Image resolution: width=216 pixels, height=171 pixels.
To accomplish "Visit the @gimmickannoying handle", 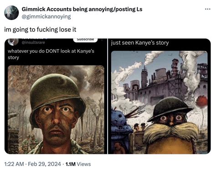I will [x=46, y=16].
